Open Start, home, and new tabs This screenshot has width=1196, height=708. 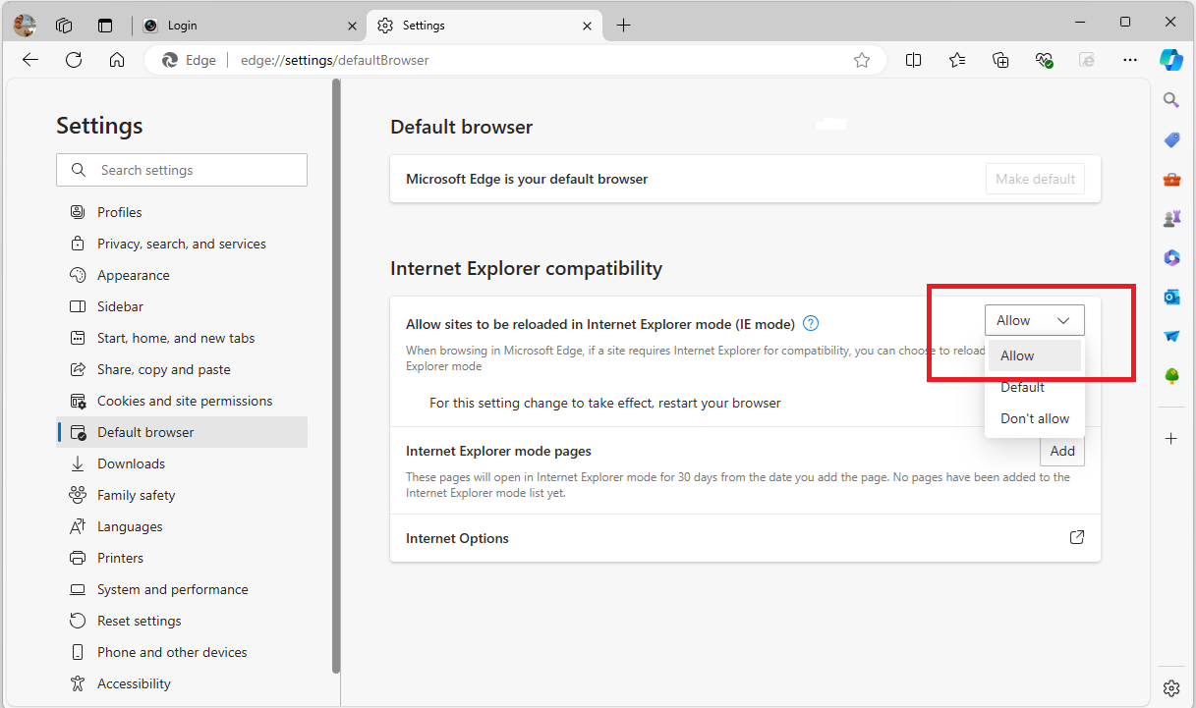(183, 338)
